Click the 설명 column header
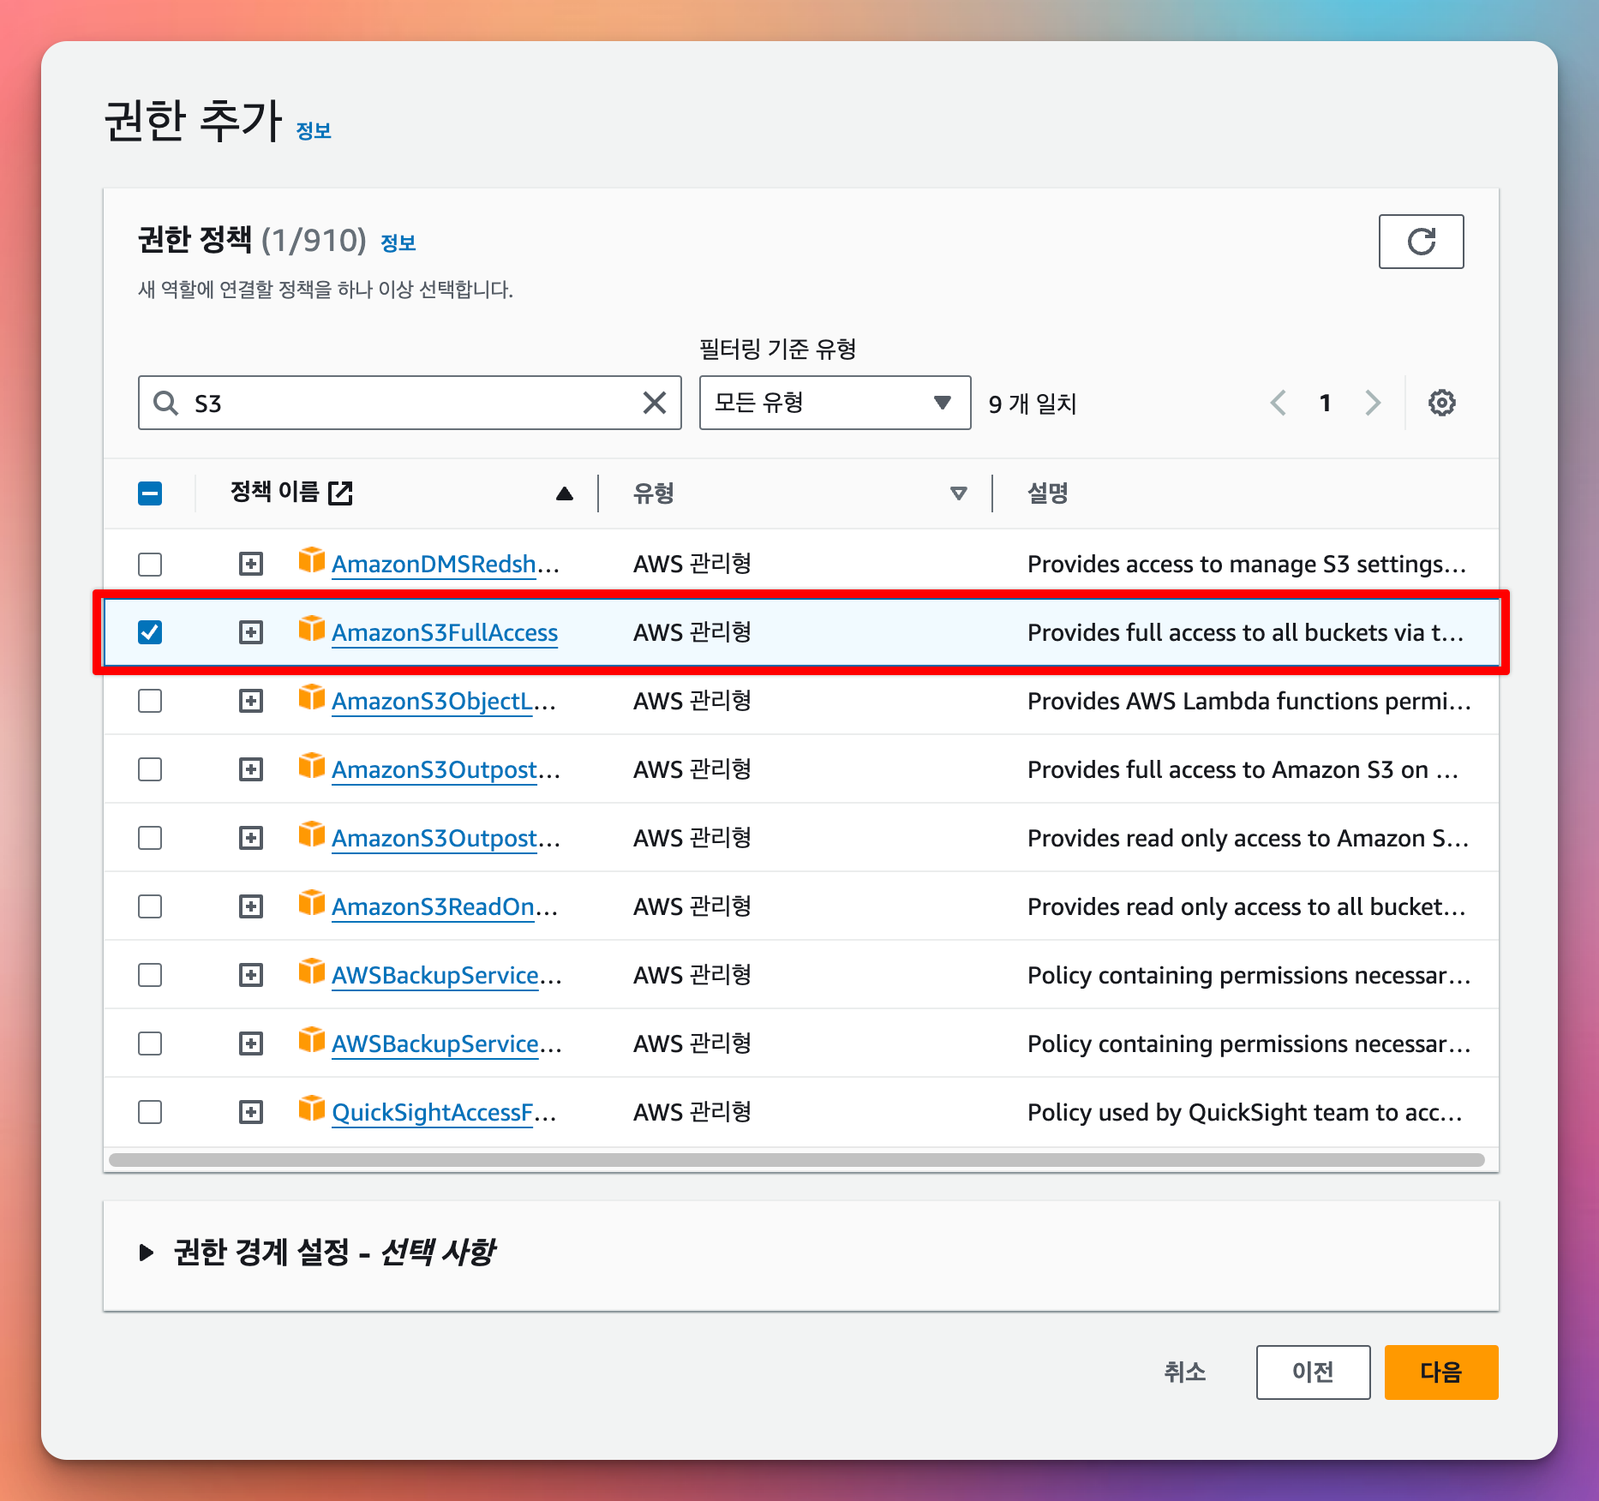This screenshot has width=1599, height=1501. tap(1048, 493)
